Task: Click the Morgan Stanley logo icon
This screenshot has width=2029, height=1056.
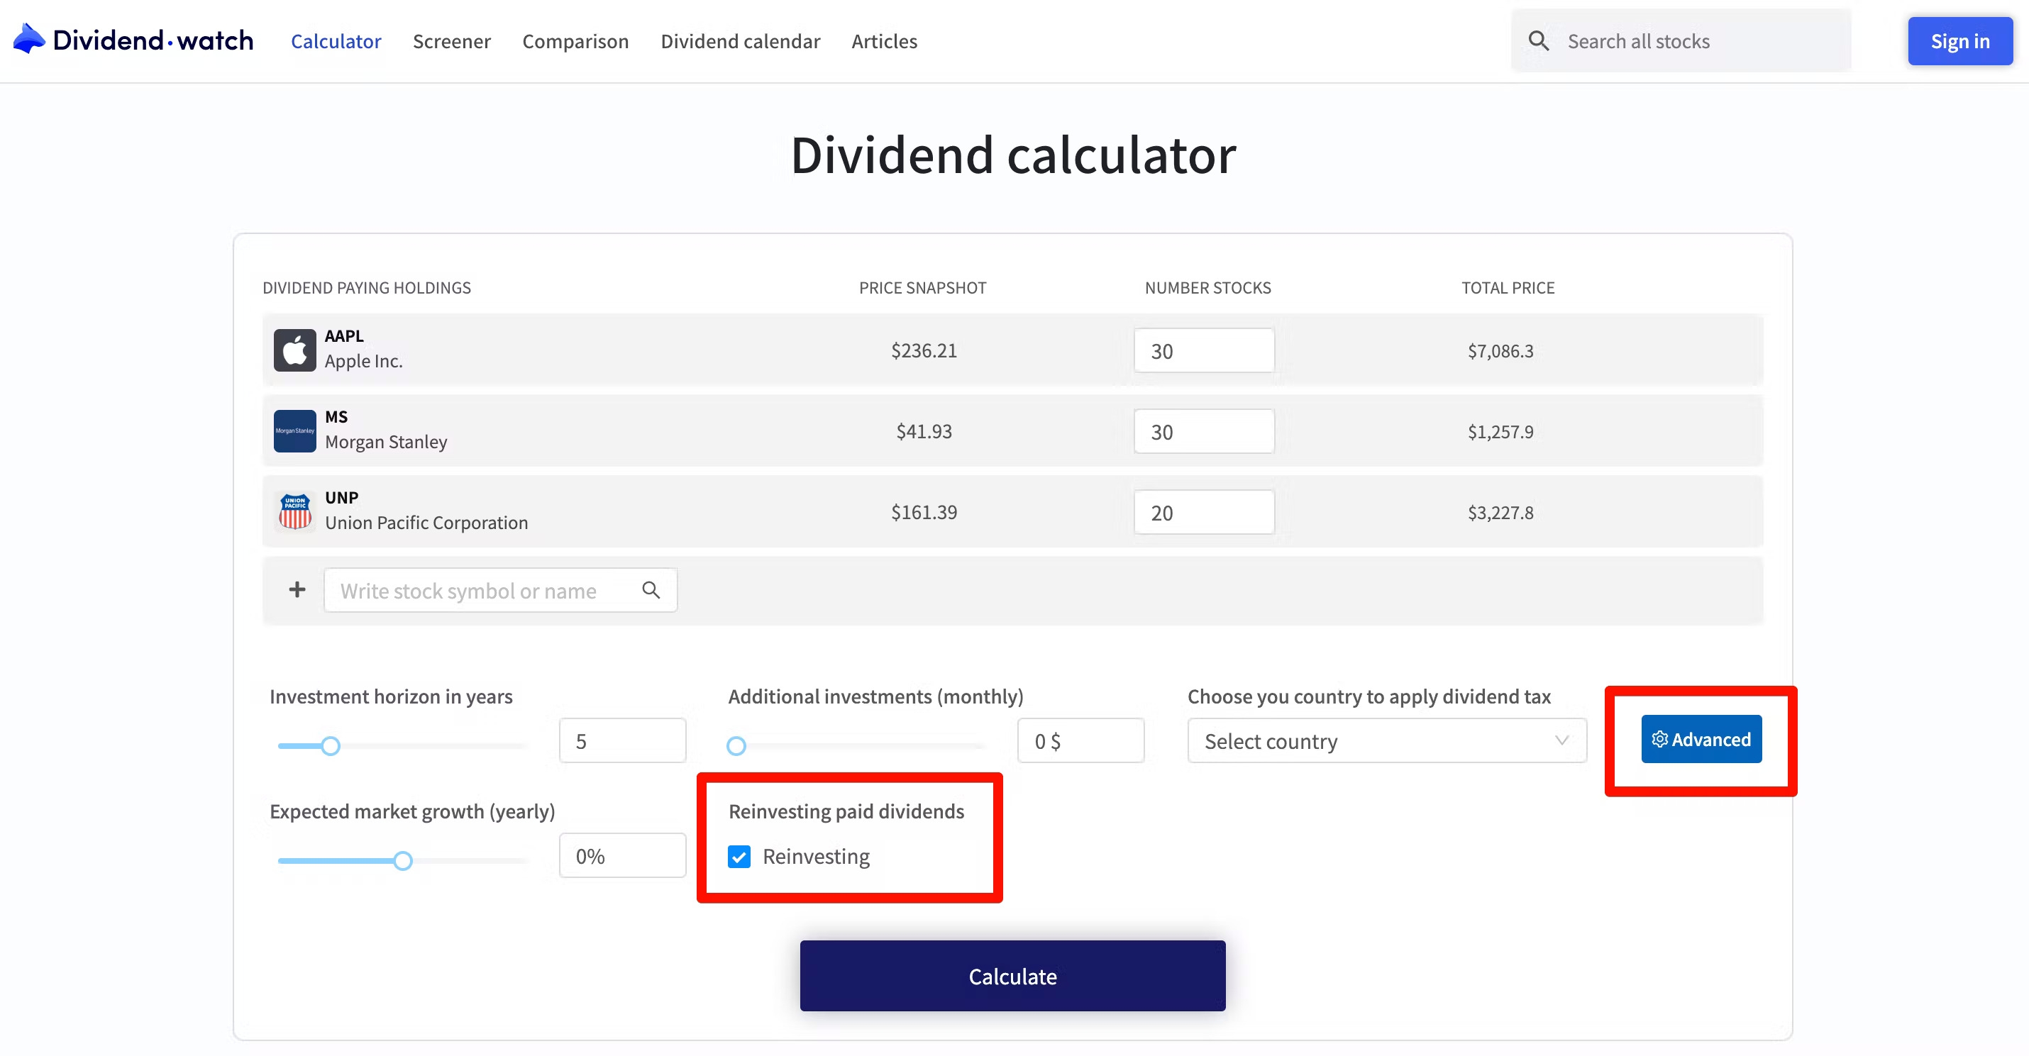Action: (x=294, y=430)
